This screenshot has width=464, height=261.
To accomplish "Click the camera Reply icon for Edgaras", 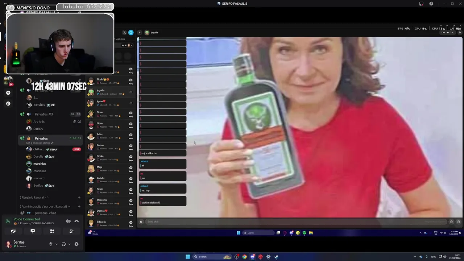I will [131, 223].
